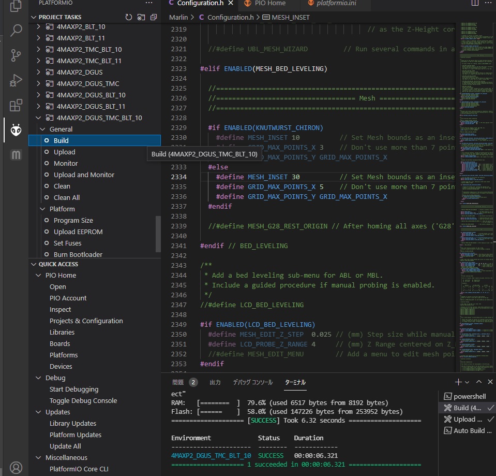Open the Marlin Auto Build icon
Viewport: 496px width, 476px height.
pos(16,154)
